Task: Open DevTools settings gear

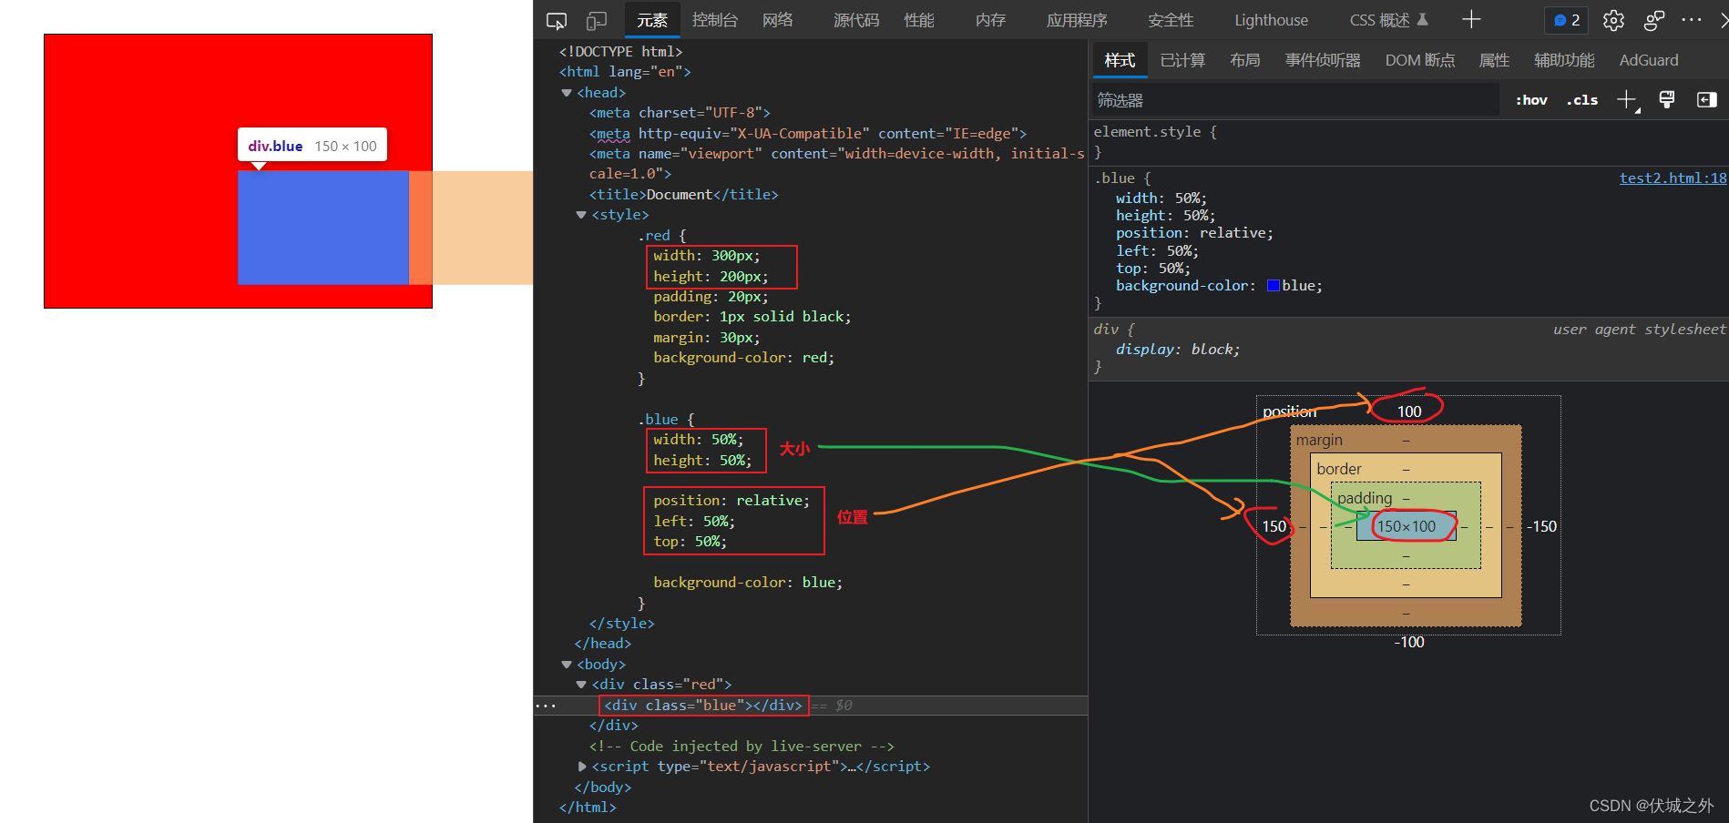Action: click(1613, 20)
